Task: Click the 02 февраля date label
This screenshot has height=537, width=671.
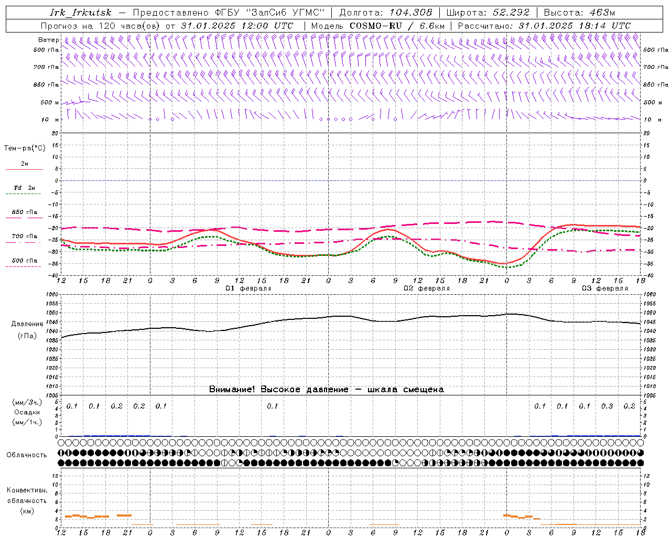Action: click(x=427, y=288)
